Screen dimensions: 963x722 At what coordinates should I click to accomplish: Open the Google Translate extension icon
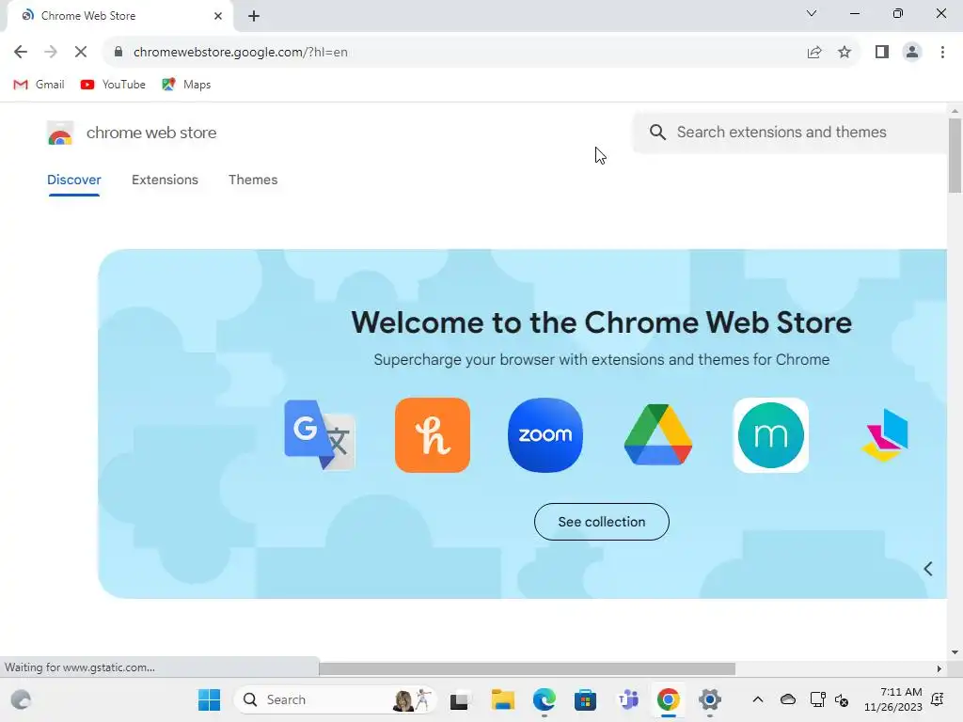click(320, 435)
